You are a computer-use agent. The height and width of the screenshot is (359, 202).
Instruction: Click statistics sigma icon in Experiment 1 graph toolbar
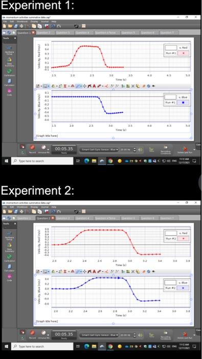[x=64, y=86]
